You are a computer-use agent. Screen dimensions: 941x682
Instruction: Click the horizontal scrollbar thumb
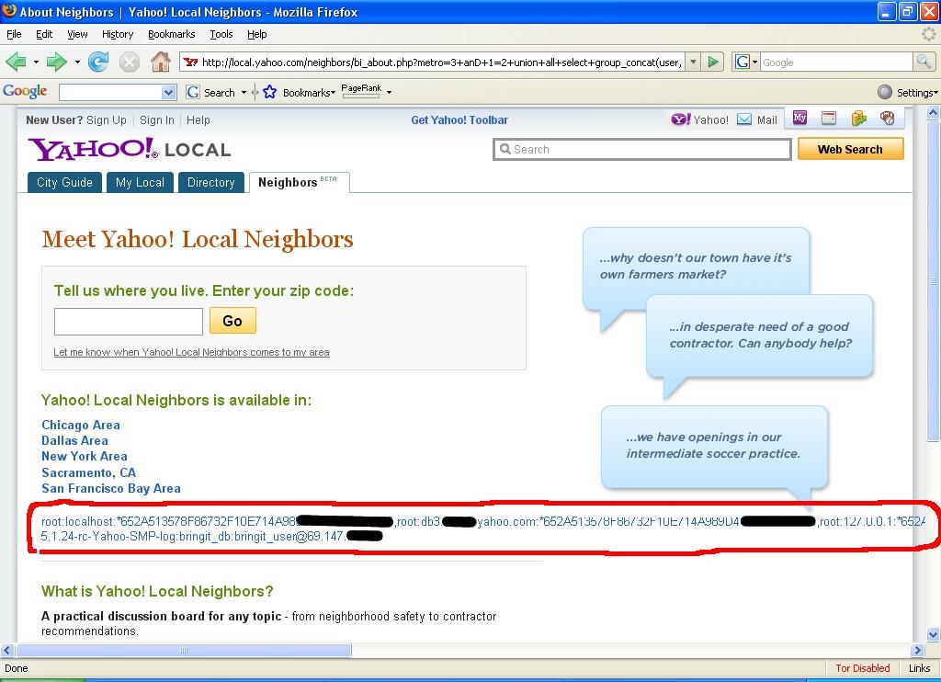(184, 650)
